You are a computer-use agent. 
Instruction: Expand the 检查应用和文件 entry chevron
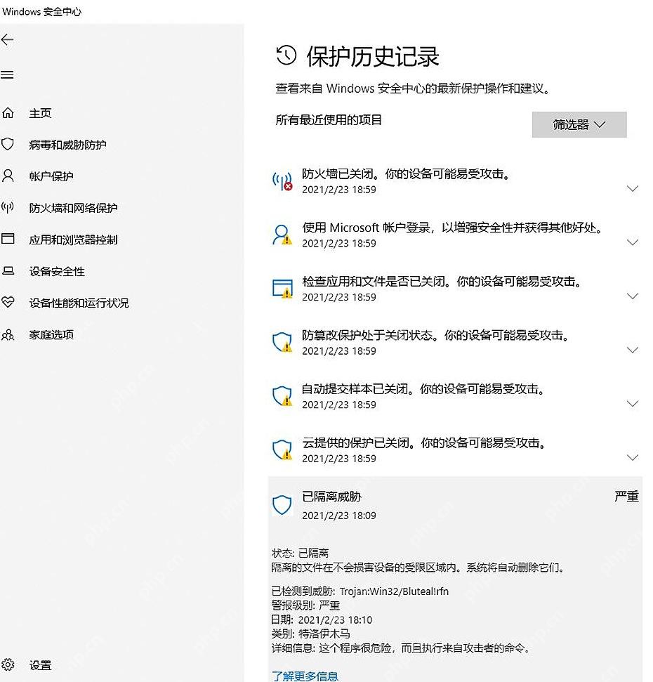coord(633,296)
